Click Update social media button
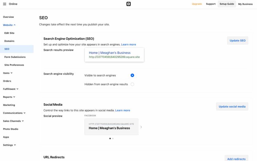257x161 pixels. click(x=232, y=106)
